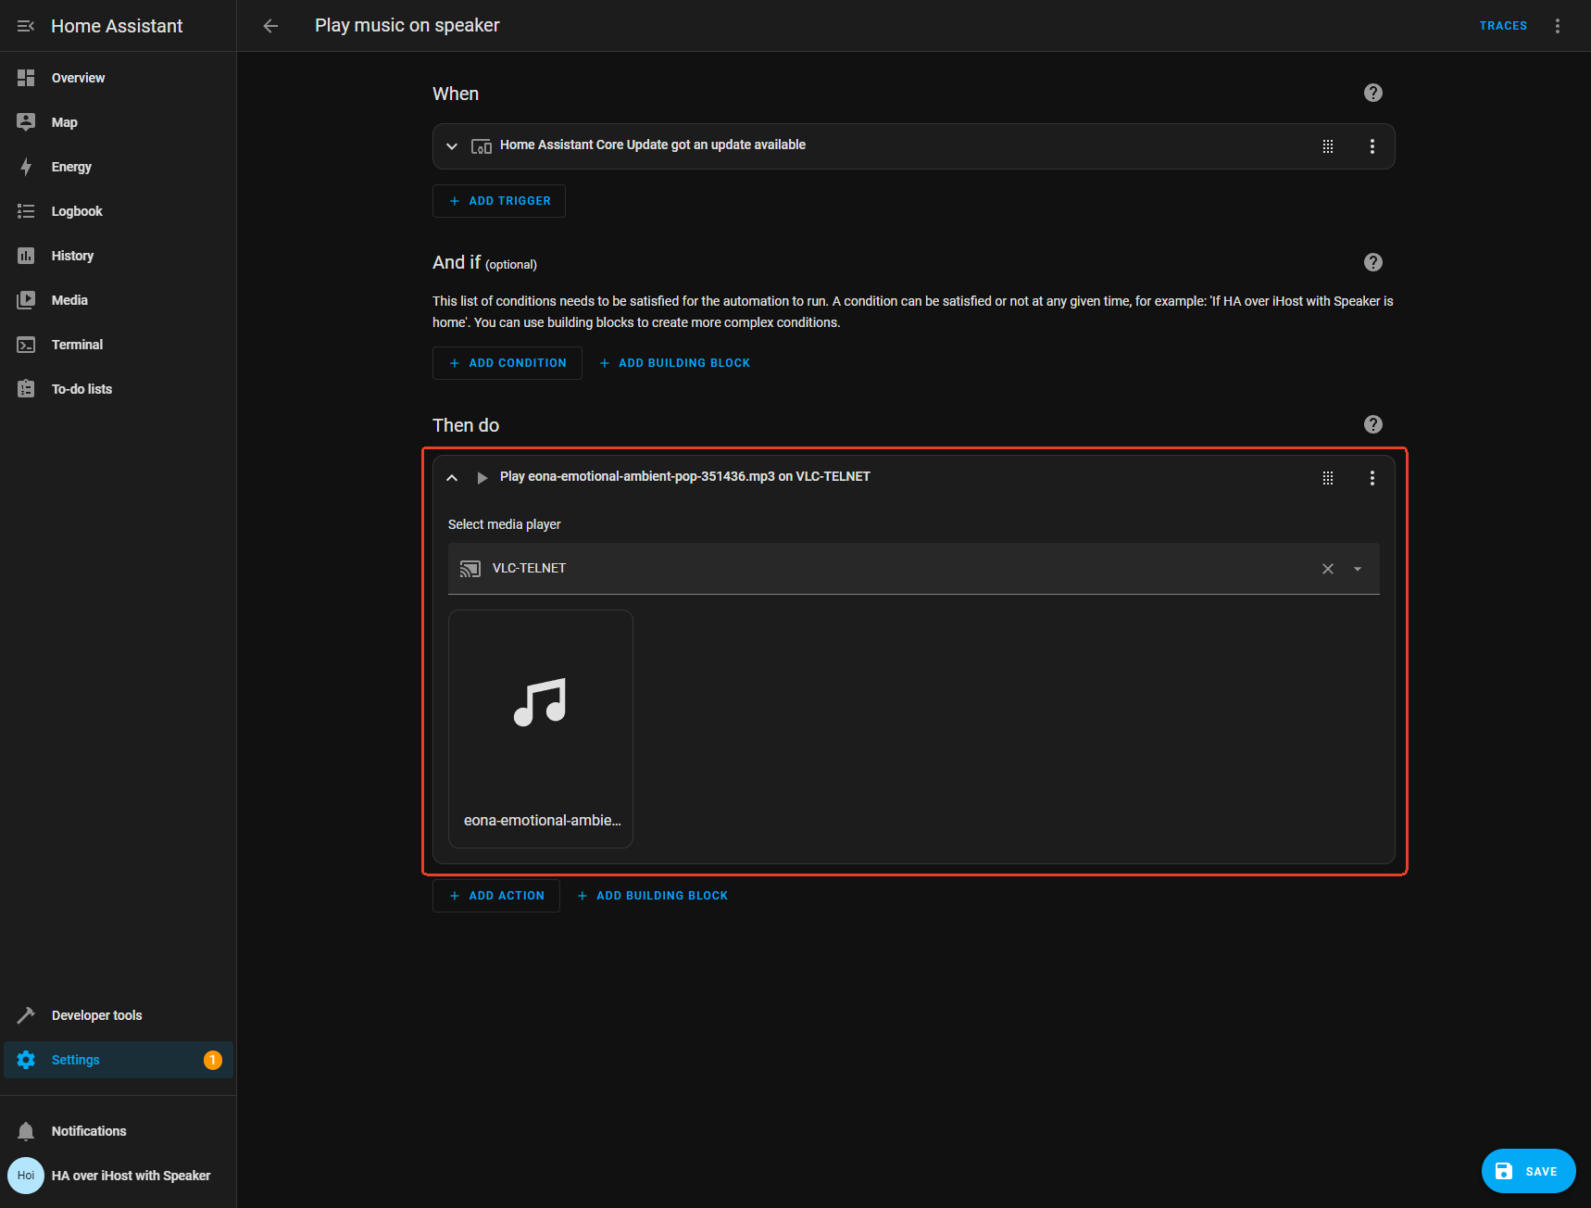The image size is (1591, 1208).
Task: Open the media player dropdown arrow
Action: pyautogui.click(x=1357, y=569)
